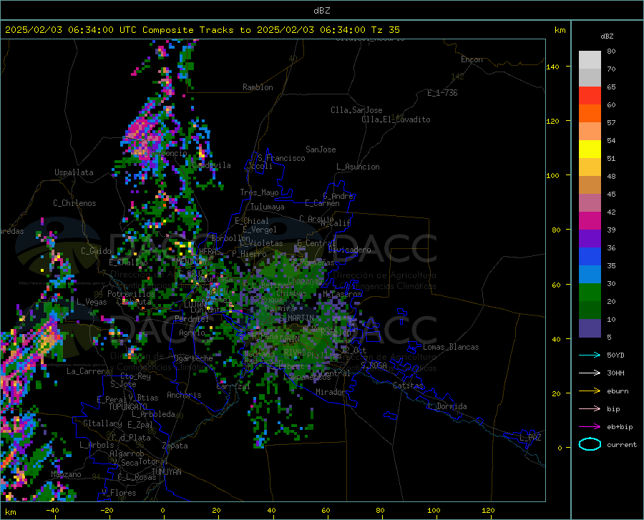
Task: Click the Uspallata place label
Action: pyautogui.click(x=74, y=172)
